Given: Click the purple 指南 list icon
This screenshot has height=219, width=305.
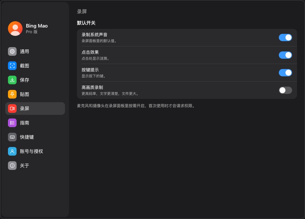Looking at the screenshot, I should point(12,123).
